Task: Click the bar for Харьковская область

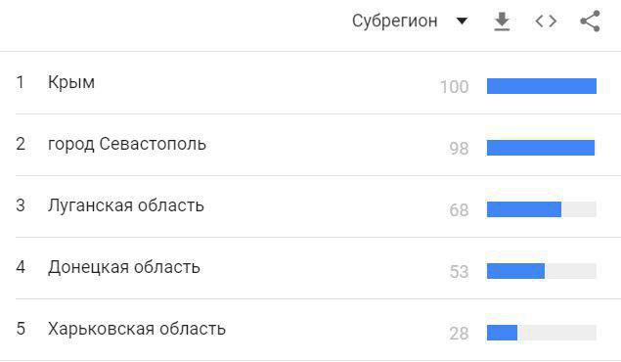Action: pyautogui.click(x=503, y=333)
